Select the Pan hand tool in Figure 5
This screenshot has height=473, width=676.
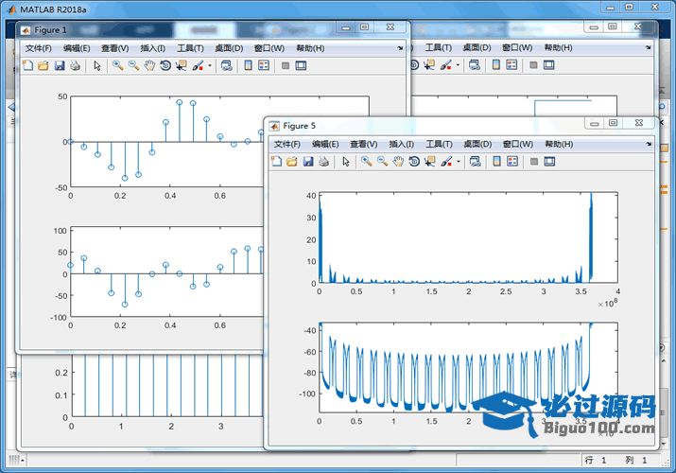pyautogui.click(x=398, y=162)
